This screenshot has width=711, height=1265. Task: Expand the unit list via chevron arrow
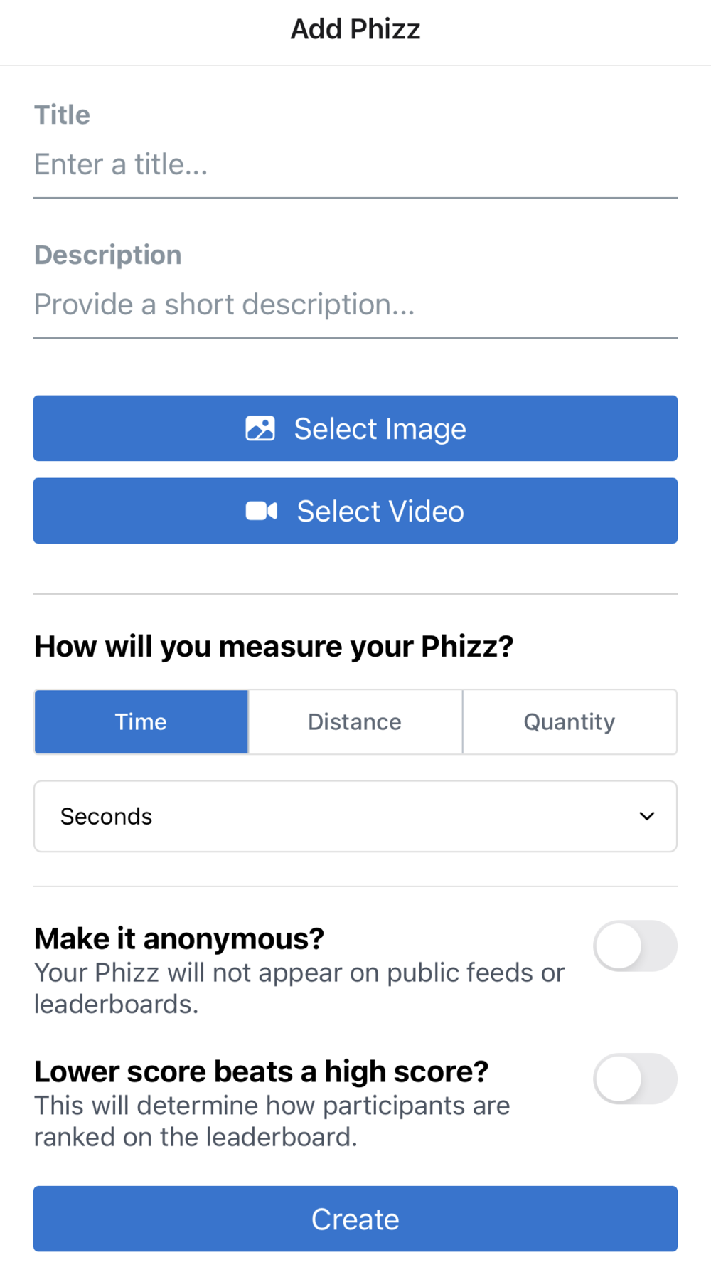[x=646, y=816]
